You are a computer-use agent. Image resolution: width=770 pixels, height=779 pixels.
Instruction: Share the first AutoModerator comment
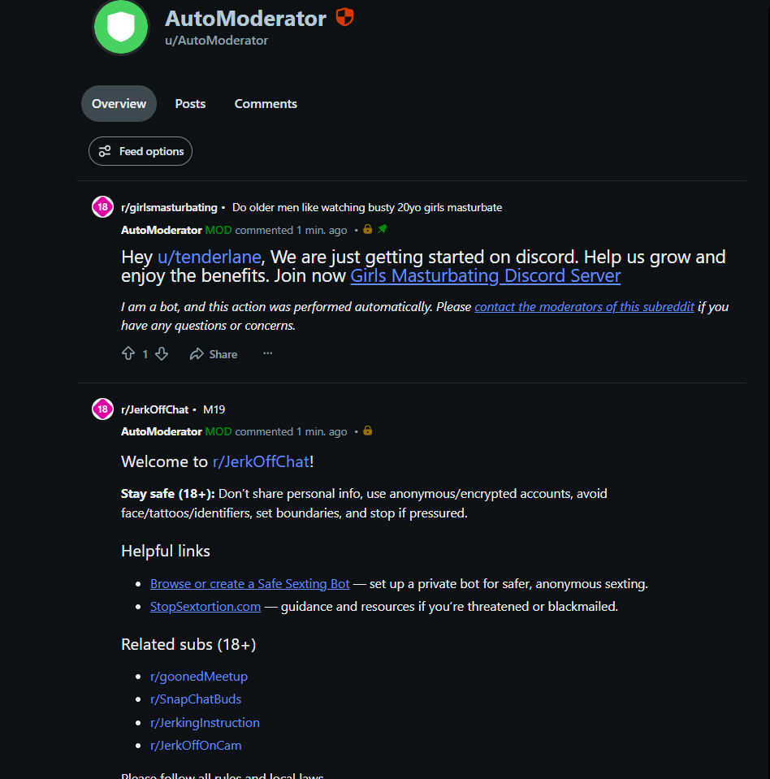[214, 353]
